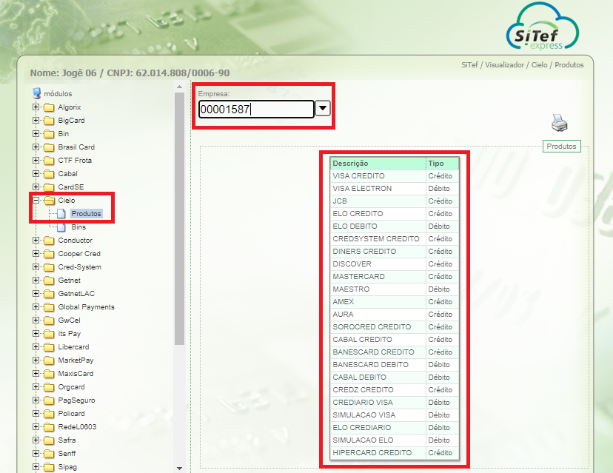This screenshot has width=613, height=473.
Task: Click the printer icon
Action: click(560, 123)
